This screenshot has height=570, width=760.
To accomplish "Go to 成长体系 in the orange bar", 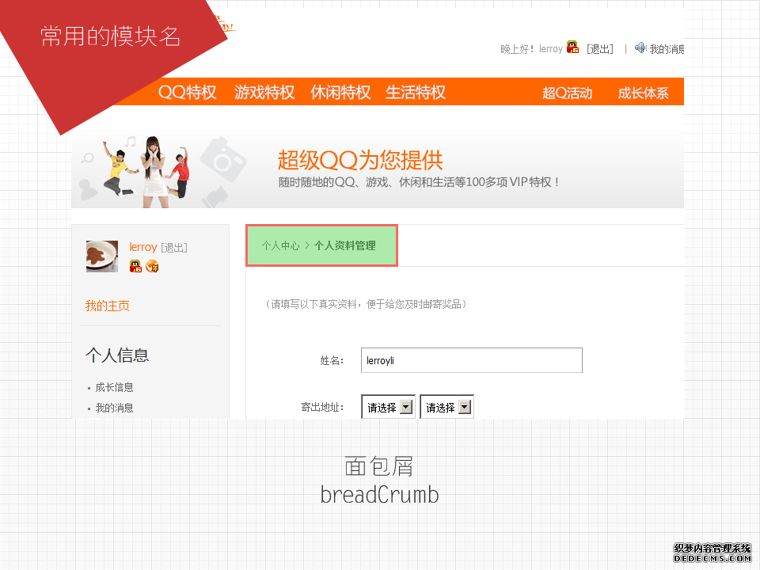I will coord(643,93).
